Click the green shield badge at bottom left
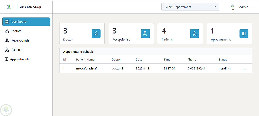The image size is (259, 116). [x=6, y=110]
